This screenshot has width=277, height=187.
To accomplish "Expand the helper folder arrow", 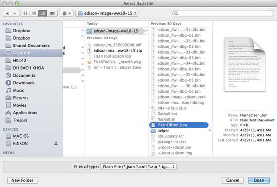I will click(210, 130).
